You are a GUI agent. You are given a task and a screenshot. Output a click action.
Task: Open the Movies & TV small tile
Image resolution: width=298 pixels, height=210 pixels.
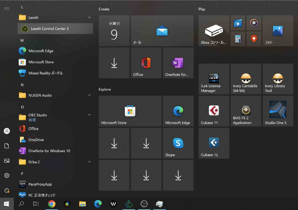(x=238, y=23)
